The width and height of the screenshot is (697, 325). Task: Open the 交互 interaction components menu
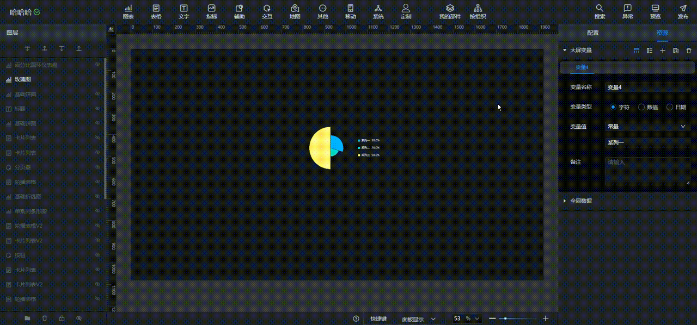267,11
